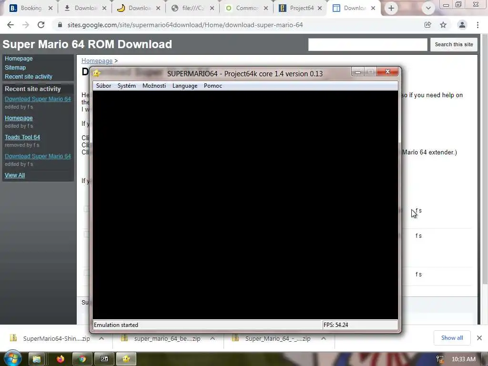Open Homepage link in top sidebar
488x366 pixels.
[x=19, y=58]
